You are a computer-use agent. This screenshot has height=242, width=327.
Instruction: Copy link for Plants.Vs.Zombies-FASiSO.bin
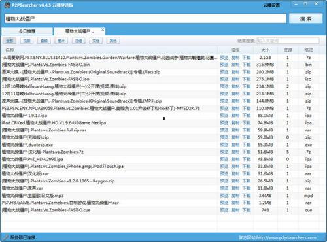click(x=235, y=65)
